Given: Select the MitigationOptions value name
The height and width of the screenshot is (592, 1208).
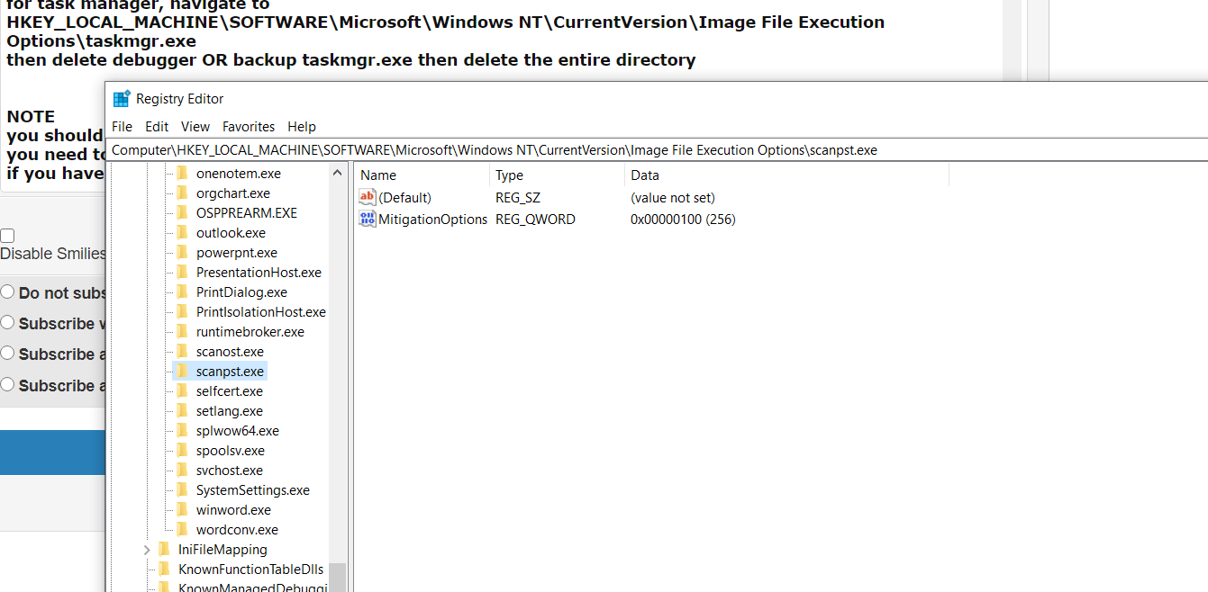Looking at the screenshot, I should coord(433,220).
